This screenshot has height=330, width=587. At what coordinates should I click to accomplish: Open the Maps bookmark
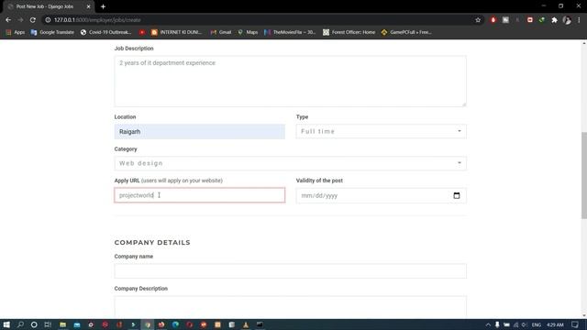pos(248,32)
